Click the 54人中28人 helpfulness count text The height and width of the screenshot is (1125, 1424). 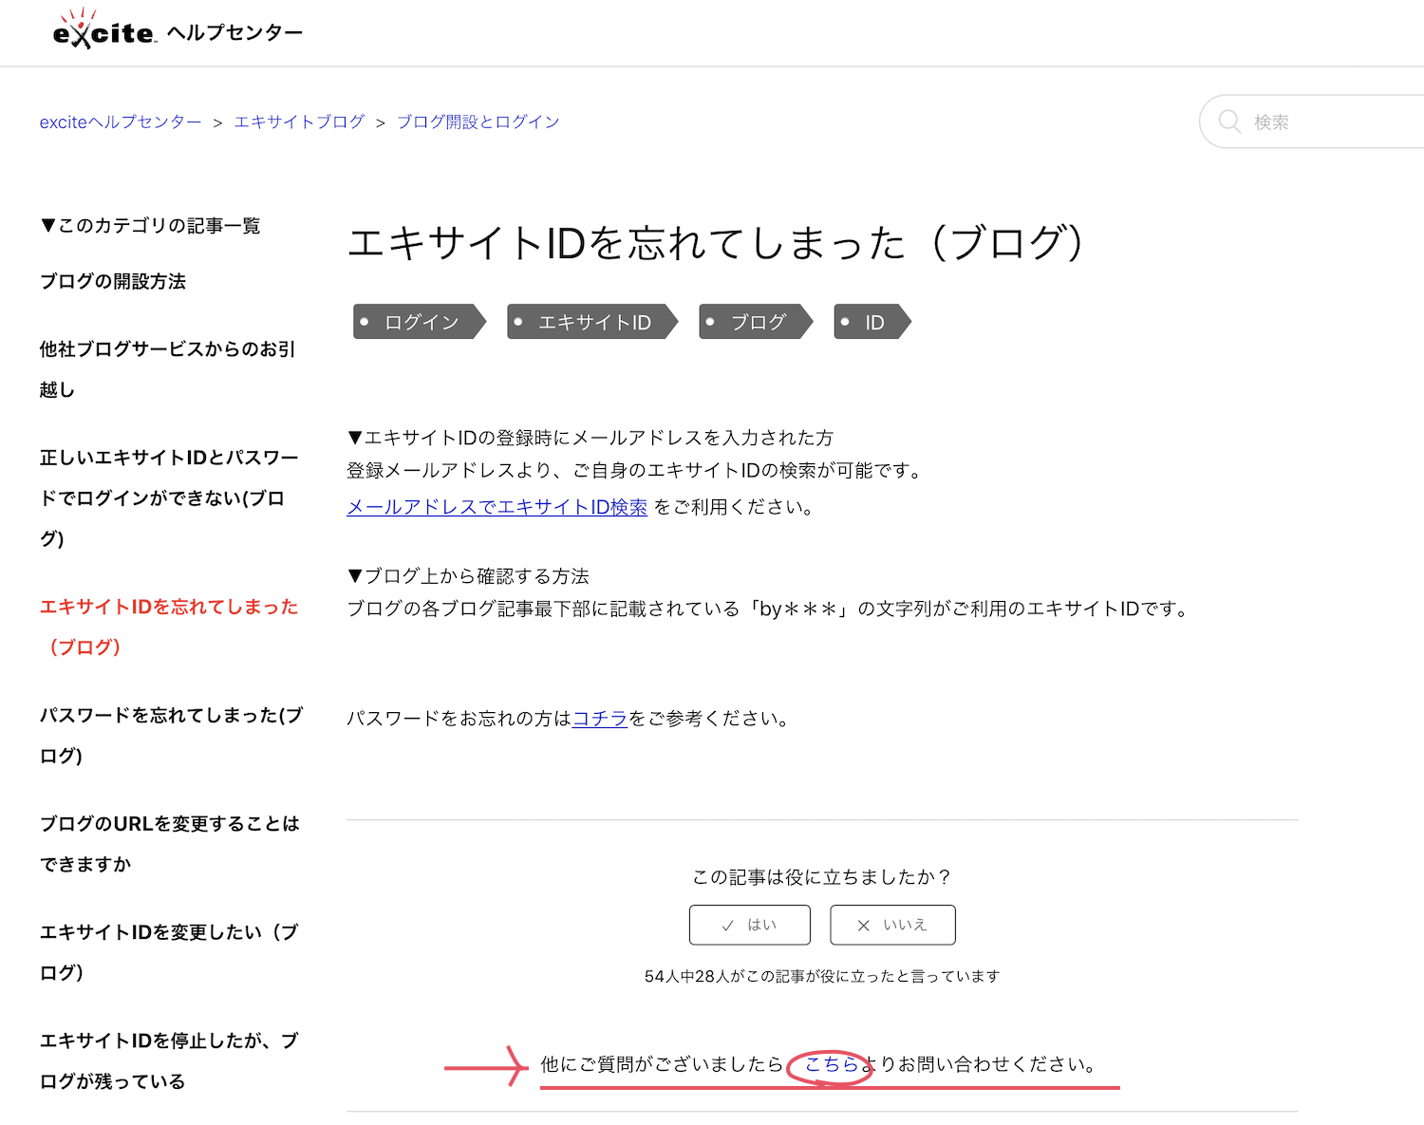tap(821, 976)
